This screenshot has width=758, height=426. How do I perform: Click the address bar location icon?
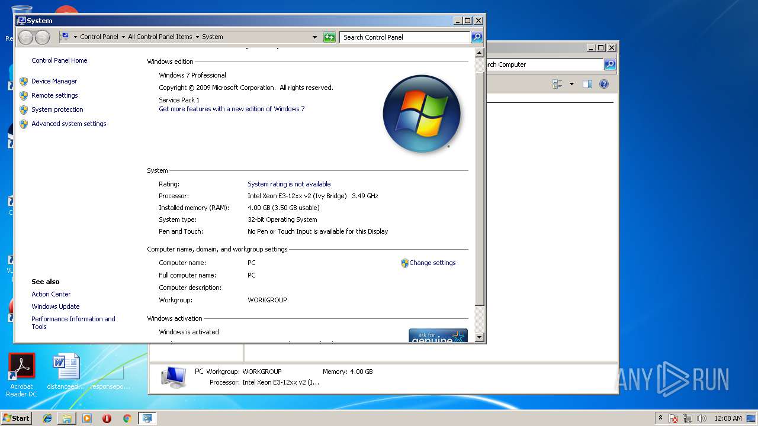(65, 37)
